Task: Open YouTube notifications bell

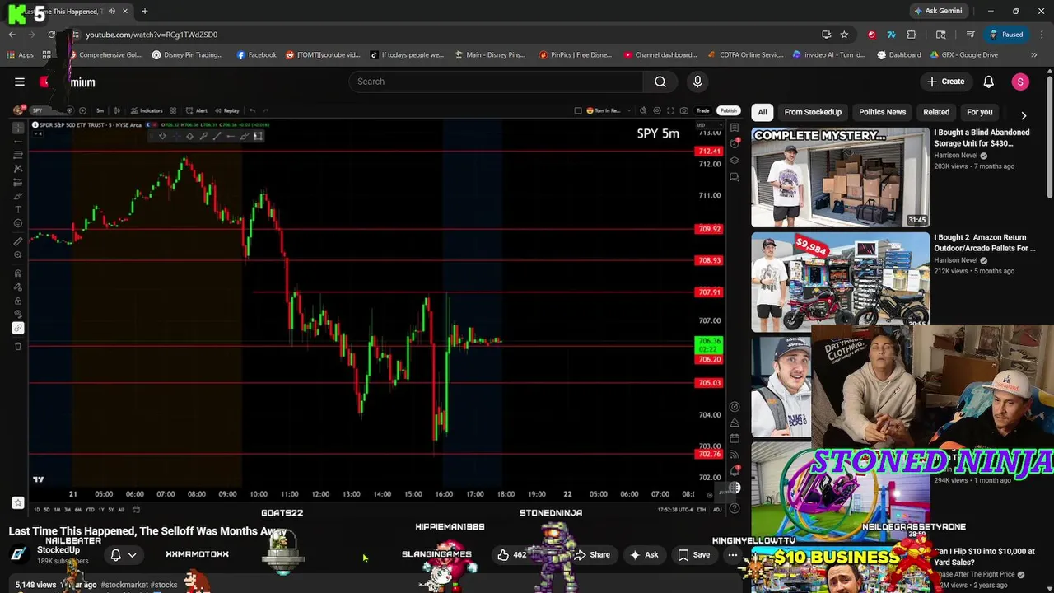Action: [988, 82]
